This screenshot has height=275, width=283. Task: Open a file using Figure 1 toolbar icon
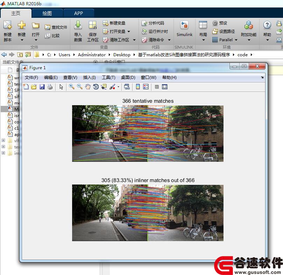34,87
